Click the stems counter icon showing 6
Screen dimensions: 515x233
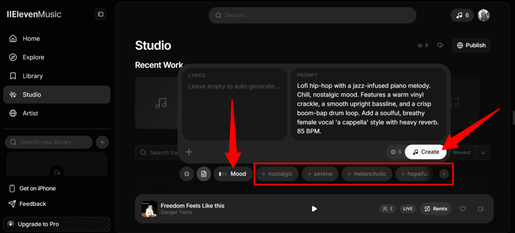(423, 45)
